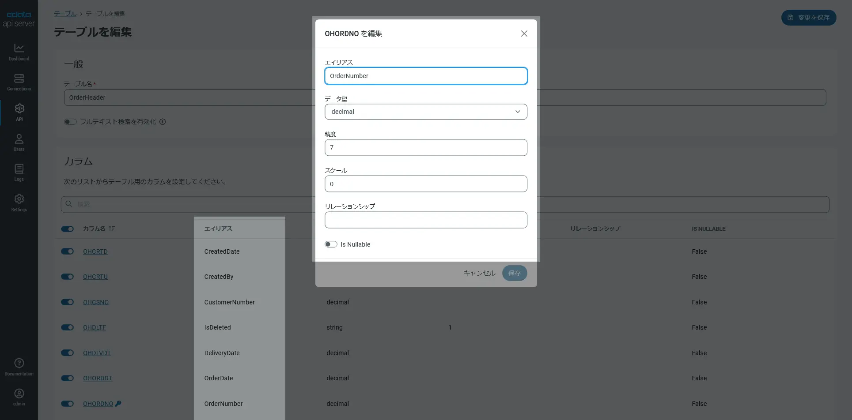
Task: Open the OHORDNO column link
Action: coord(98,404)
